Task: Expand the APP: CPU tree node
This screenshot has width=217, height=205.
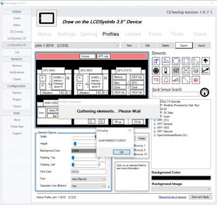Action: (155, 120)
